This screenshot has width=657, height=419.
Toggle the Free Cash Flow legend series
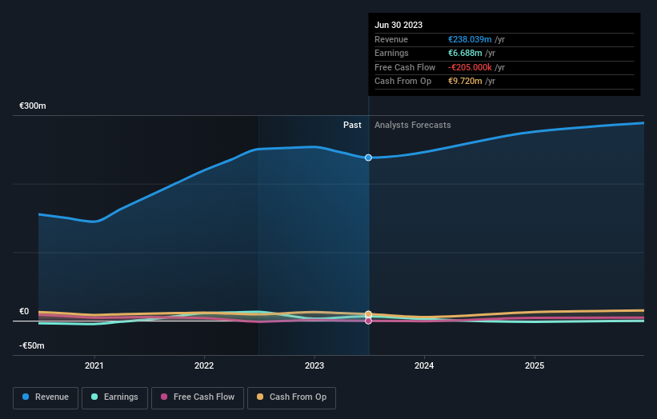pos(198,397)
